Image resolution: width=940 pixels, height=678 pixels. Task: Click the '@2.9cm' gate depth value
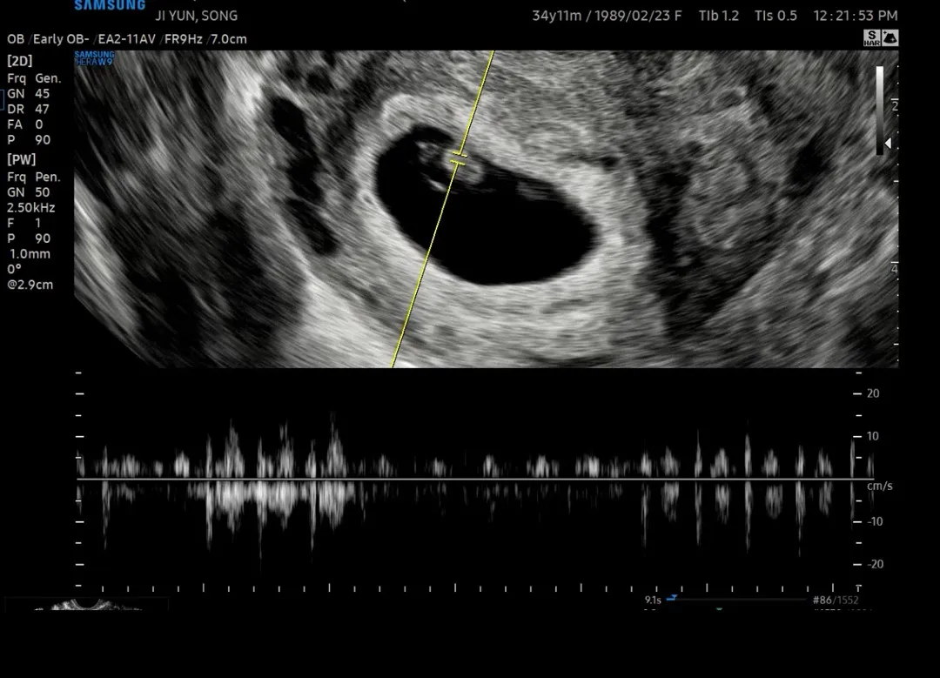pos(30,285)
